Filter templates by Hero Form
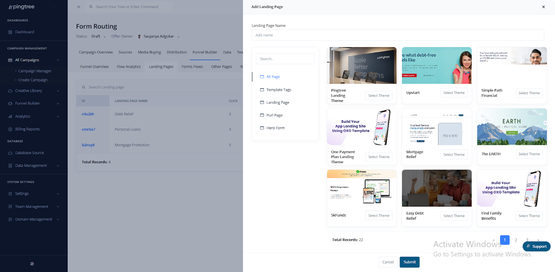555x272 pixels. 272,128
